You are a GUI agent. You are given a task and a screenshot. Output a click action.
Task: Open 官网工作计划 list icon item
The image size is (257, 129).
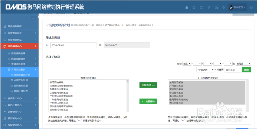(19, 80)
